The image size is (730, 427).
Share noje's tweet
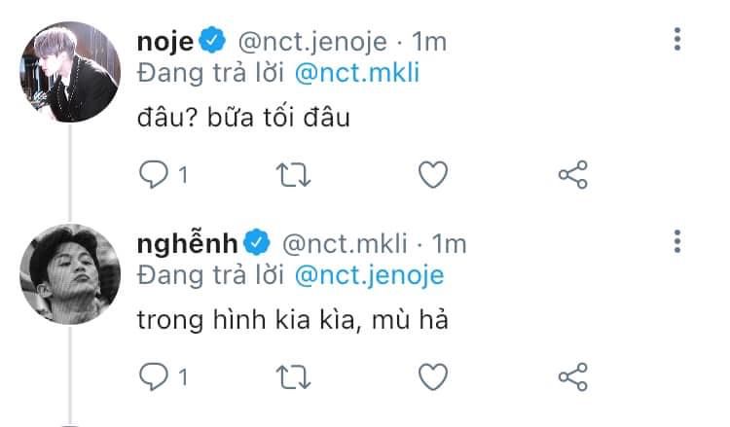[x=572, y=174]
